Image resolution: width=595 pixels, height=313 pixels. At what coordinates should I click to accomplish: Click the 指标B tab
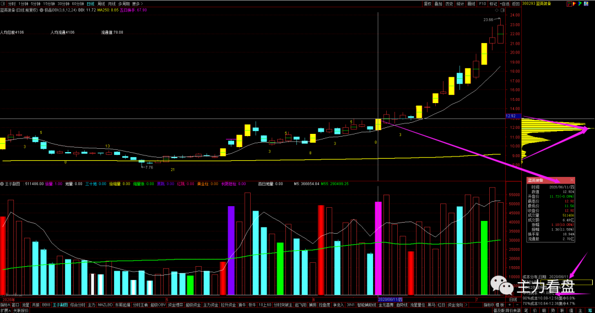(489, 305)
